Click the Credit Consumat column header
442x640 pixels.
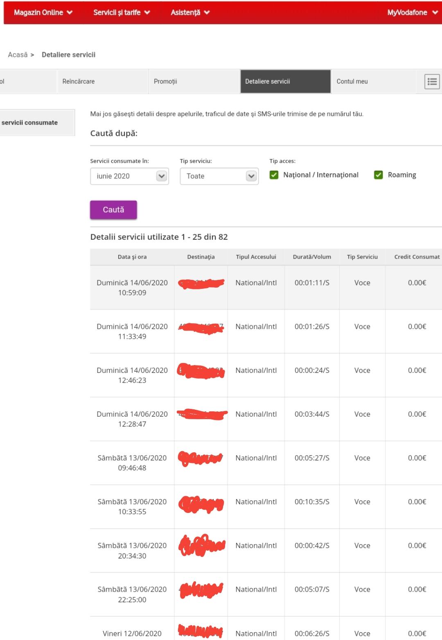(417, 257)
